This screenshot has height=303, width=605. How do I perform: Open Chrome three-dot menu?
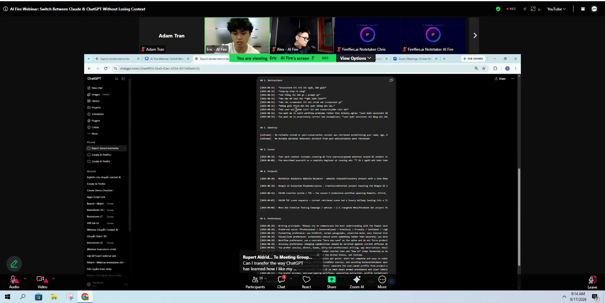click(x=516, y=68)
